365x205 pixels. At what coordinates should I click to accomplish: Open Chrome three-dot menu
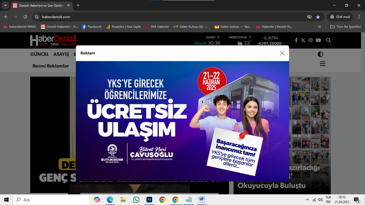359,17
